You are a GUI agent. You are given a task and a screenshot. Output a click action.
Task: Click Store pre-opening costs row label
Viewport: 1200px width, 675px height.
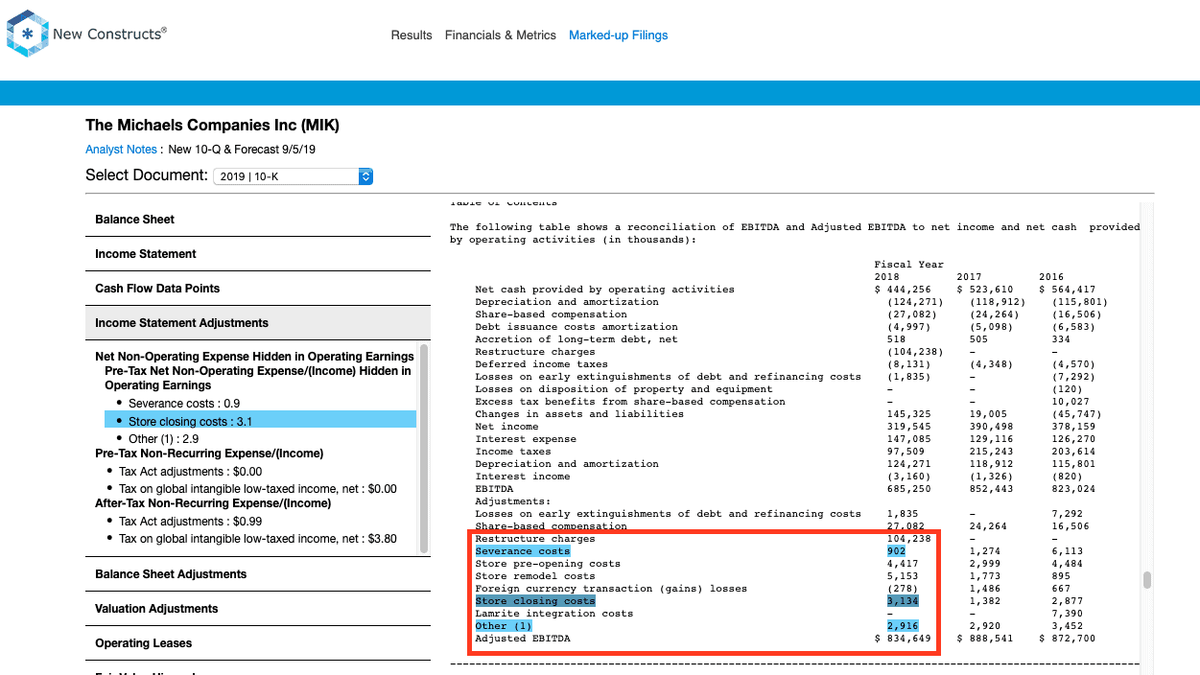click(x=548, y=564)
